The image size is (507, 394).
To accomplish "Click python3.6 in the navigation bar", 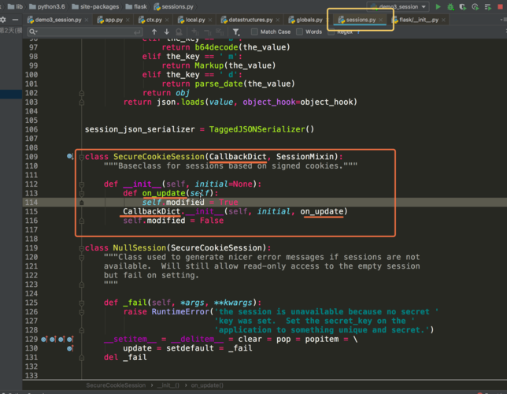I will 47,6.
